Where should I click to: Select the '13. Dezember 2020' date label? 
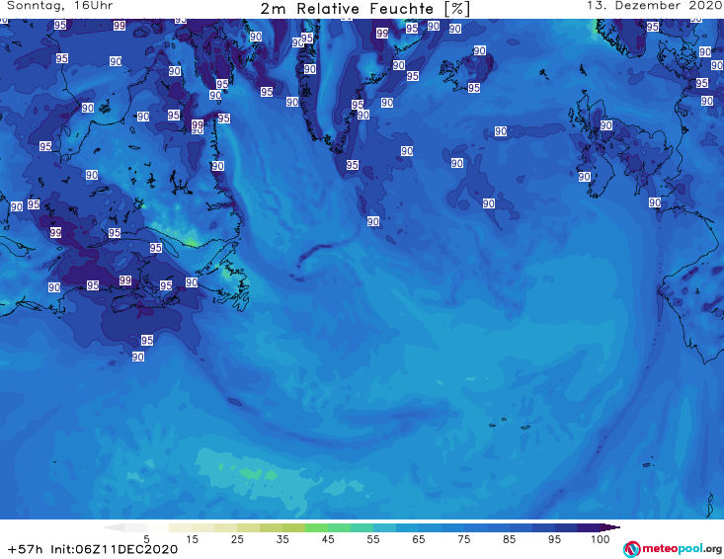(x=655, y=6)
